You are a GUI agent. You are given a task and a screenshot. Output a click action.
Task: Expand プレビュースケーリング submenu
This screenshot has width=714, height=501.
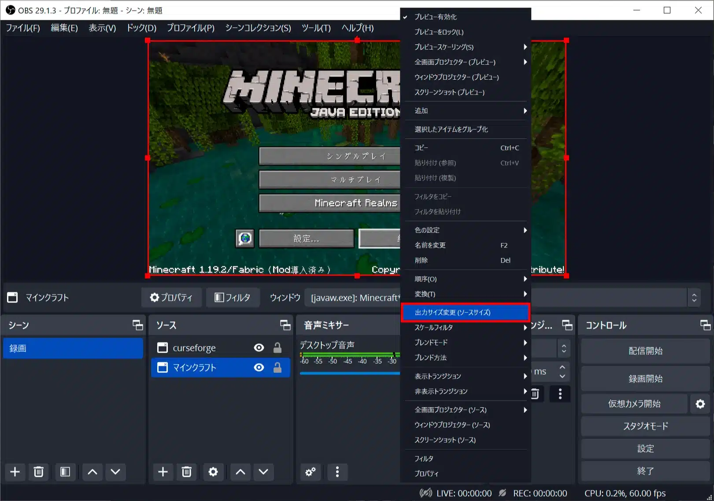pos(466,47)
